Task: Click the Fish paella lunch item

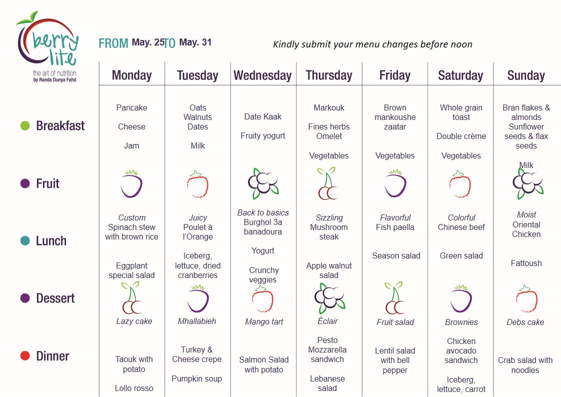Action: [x=395, y=227]
